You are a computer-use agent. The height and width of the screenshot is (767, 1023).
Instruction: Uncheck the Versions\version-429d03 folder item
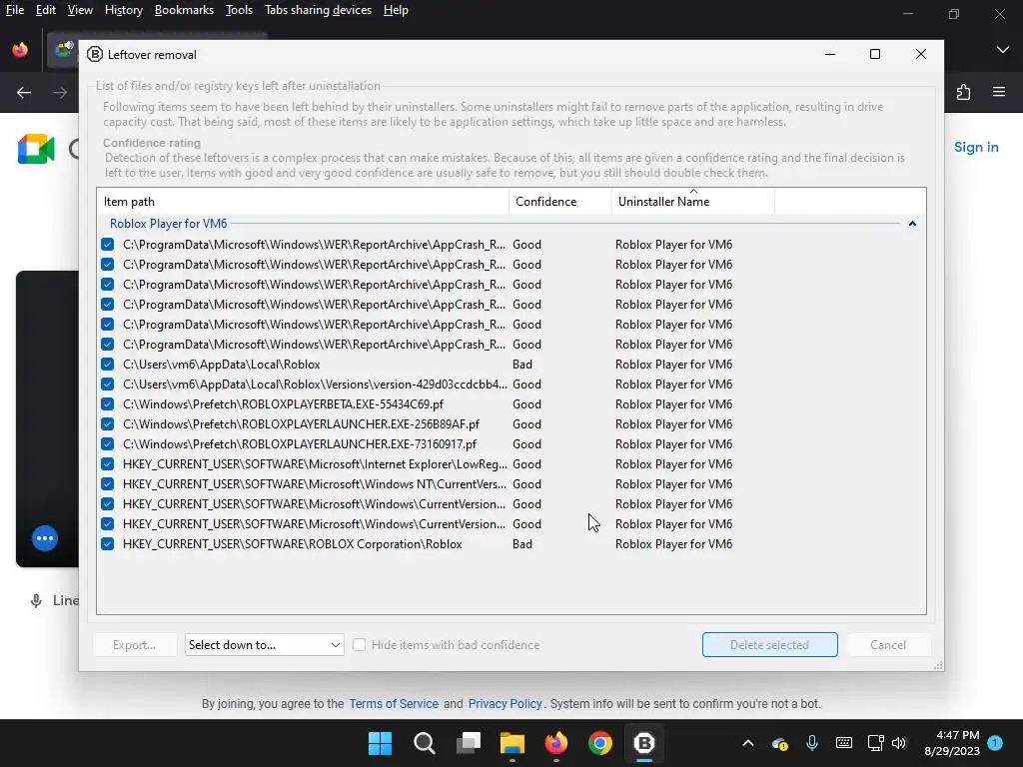[x=108, y=384]
